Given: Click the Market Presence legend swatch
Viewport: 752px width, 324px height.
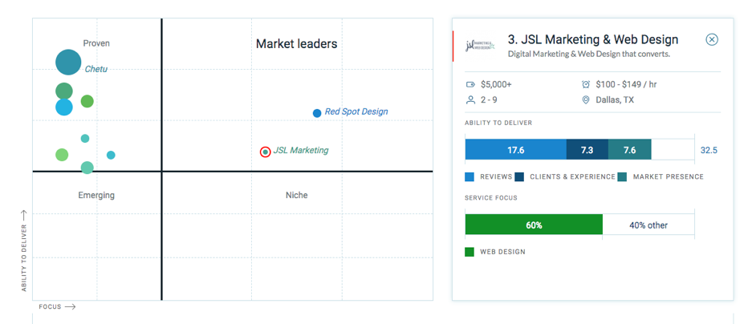Looking at the screenshot, I should tap(623, 177).
